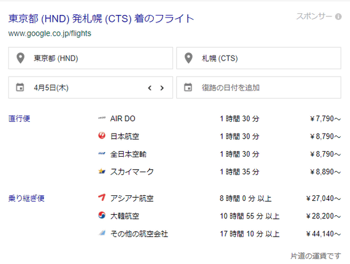Click the calendar icon beside 4月5日(木)
The width and height of the screenshot is (350, 264).
20,87
